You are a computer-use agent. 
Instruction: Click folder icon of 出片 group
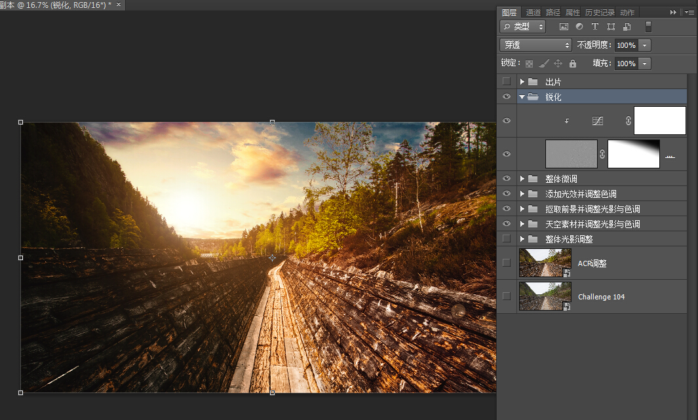533,82
